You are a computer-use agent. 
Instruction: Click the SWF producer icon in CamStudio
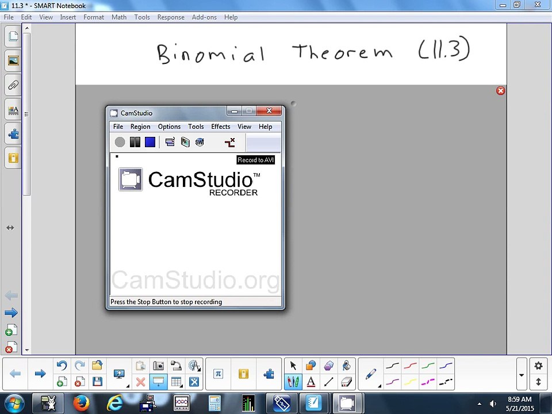[x=200, y=142]
